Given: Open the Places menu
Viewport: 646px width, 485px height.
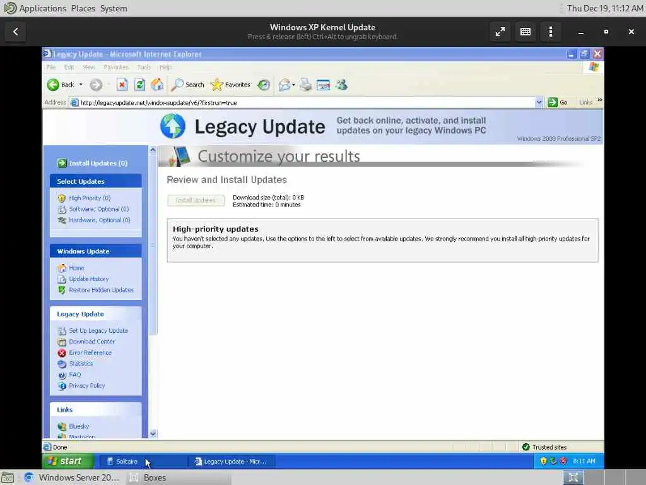Looking at the screenshot, I should point(83,8).
